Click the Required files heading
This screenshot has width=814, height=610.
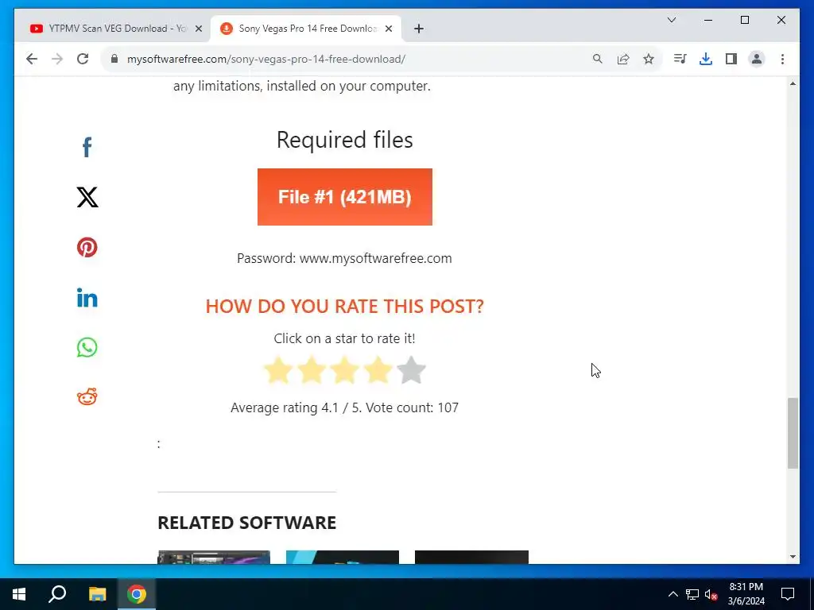[345, 140]
